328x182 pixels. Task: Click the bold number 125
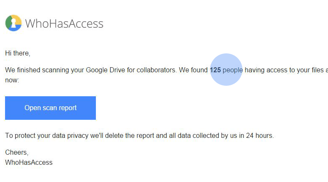(215, 70)
